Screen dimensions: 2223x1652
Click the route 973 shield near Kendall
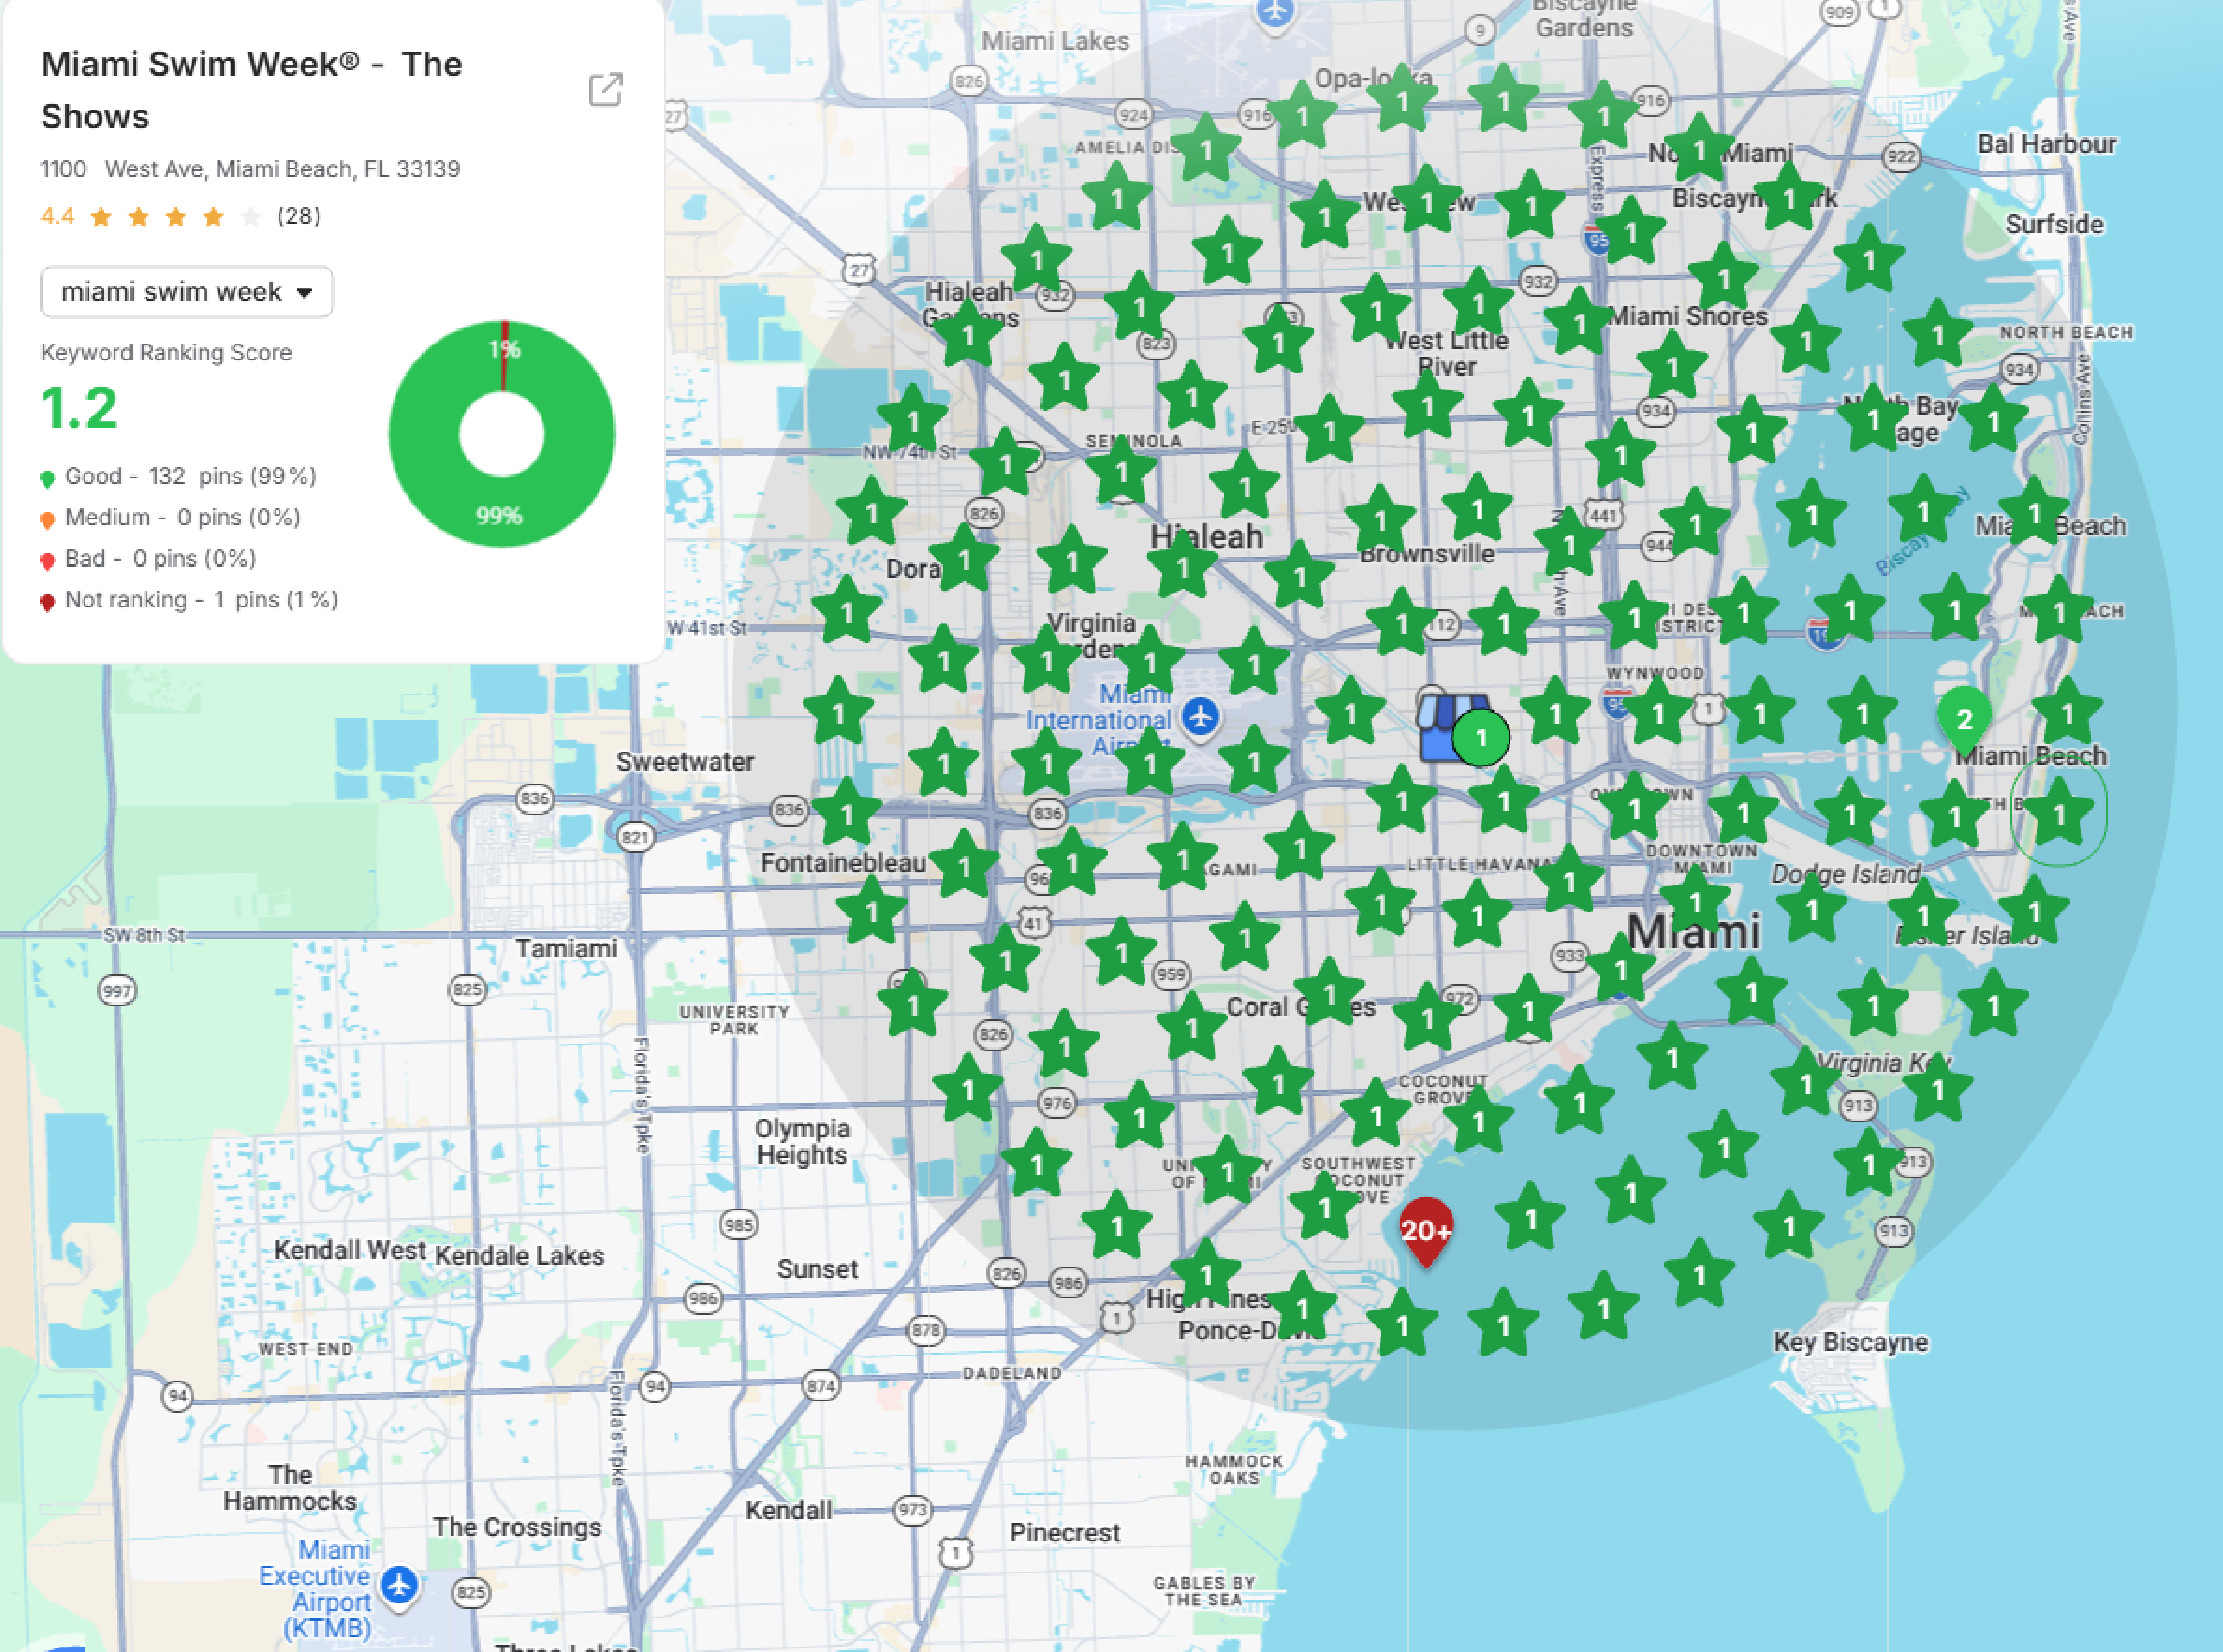[912, 1509]
